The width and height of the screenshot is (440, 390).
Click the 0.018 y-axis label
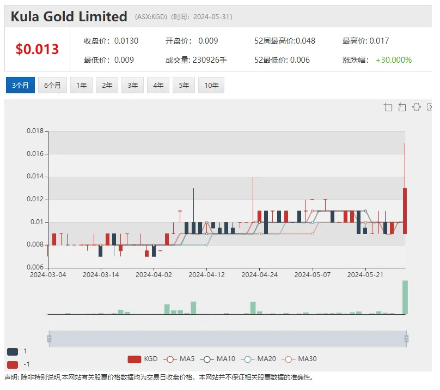click(35, 131)
